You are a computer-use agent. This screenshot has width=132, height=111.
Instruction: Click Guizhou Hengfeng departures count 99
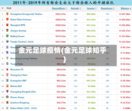point(107,103)
